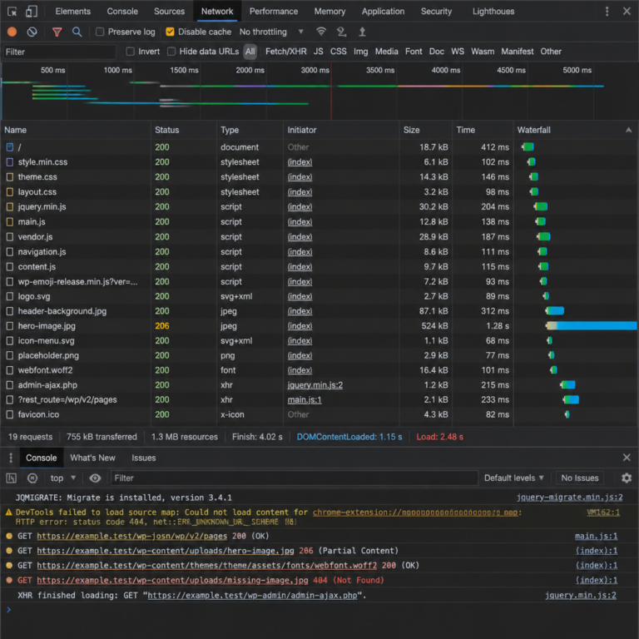Toggle the device toolbar icon
The height and width of the screenshot is (639, 639).
point(32,11)
